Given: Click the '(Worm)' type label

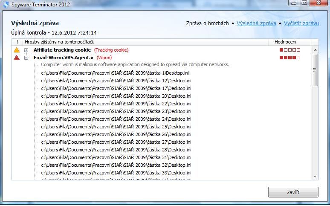Looking at the screenshot, I should (x=104, y=58).
